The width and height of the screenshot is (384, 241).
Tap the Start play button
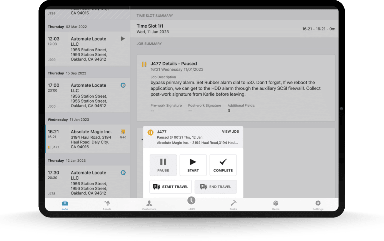pos(193,165)
